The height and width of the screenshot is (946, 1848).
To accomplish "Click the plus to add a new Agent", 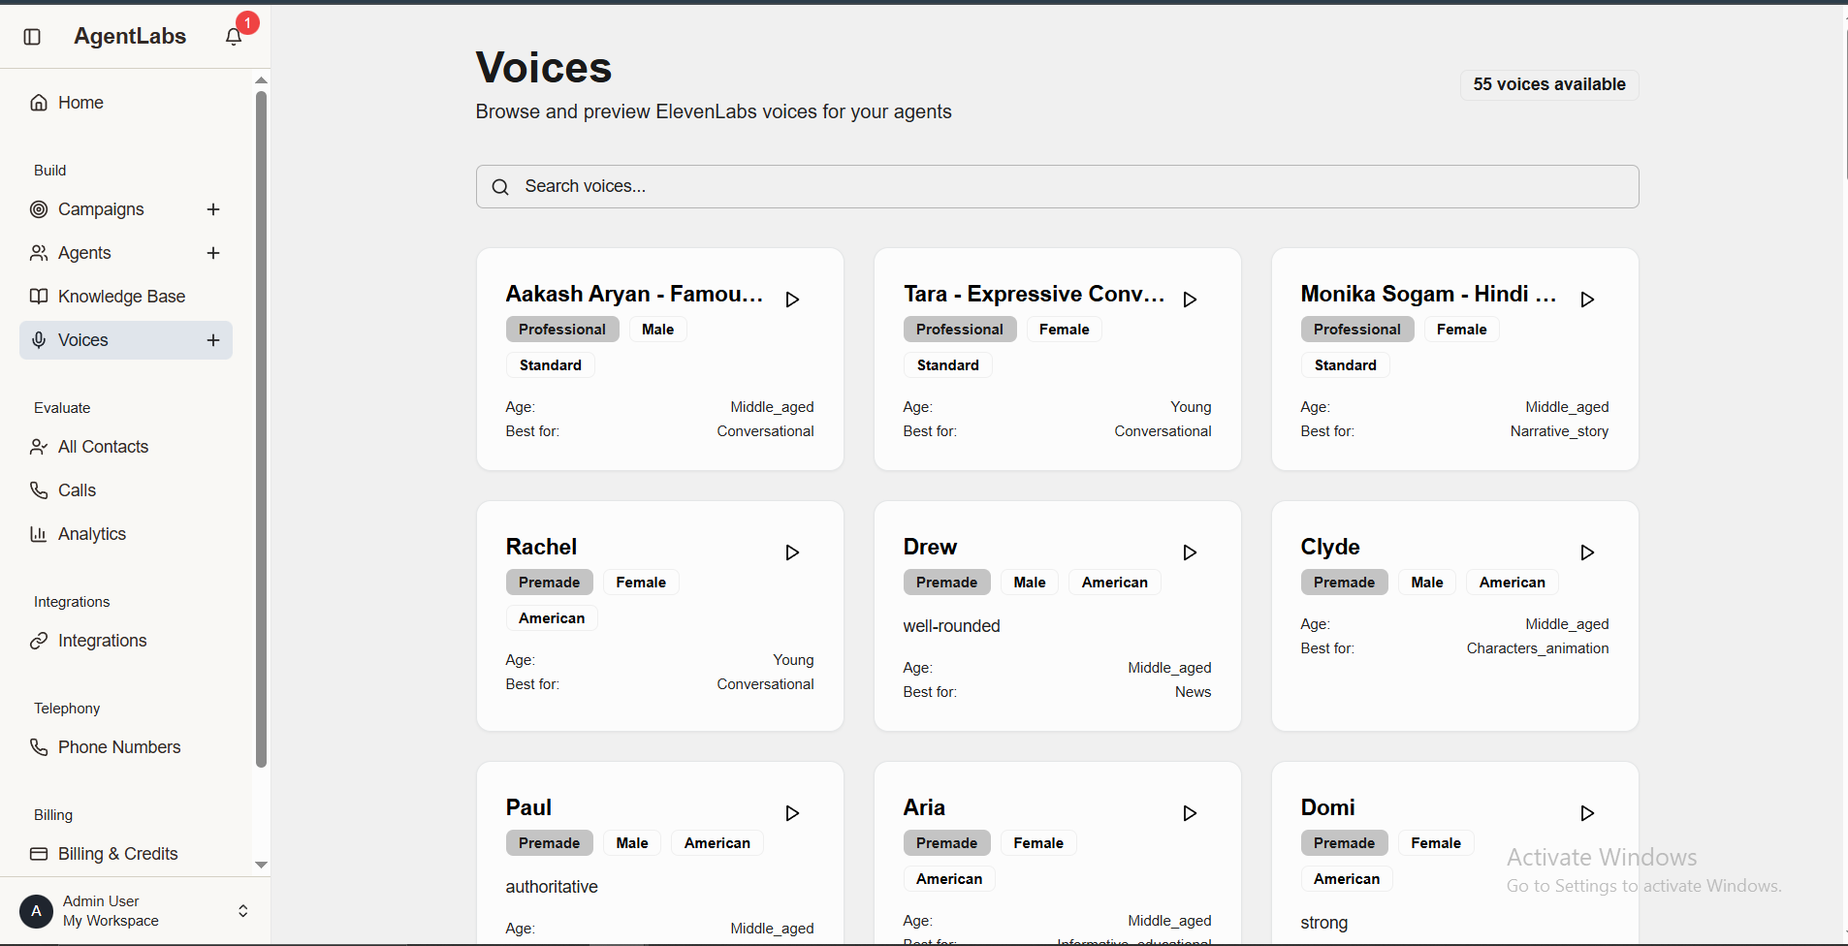I will [x=212, y=253].
